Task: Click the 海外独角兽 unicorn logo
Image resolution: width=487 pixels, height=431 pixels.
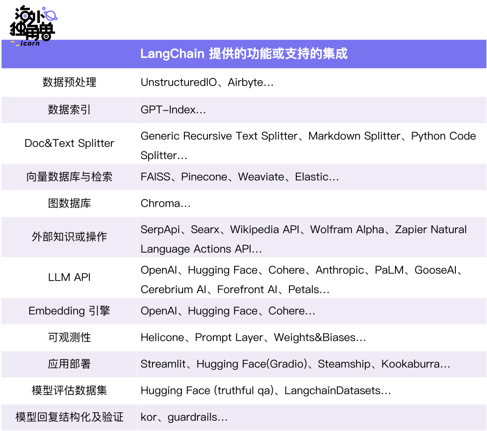Action: tap(33, 26)
